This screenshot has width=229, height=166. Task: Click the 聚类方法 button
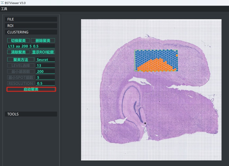[x=21, y=60]
